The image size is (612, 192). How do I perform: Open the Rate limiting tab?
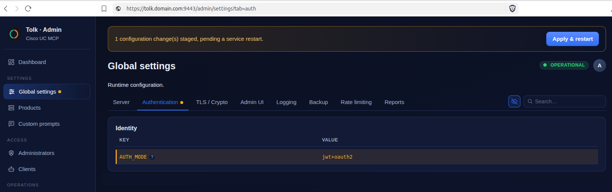coord(356,102)
